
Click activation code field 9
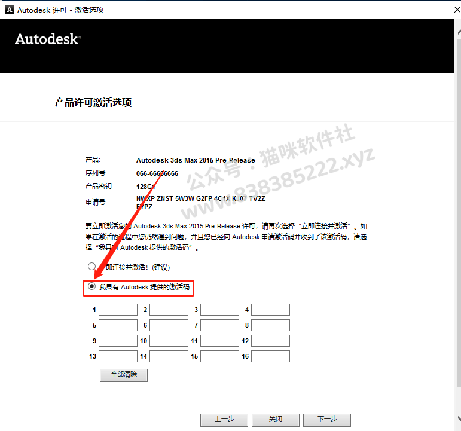click(118, 341)
